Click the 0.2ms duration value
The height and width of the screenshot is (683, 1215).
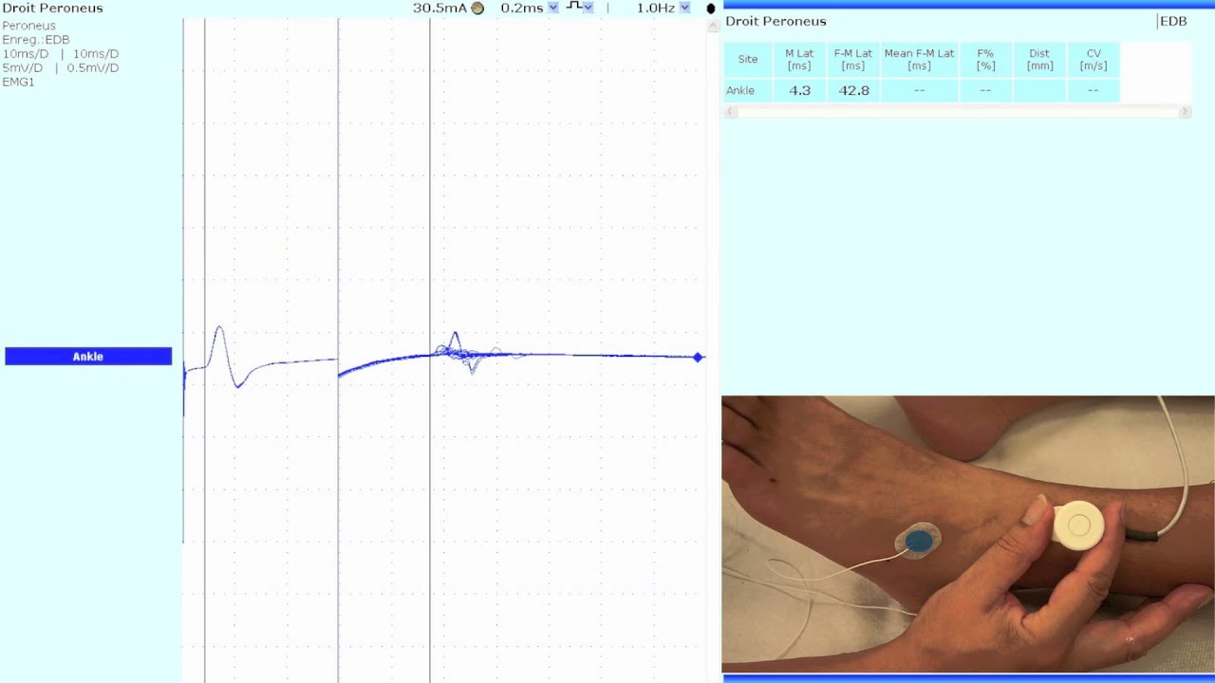pyautogui.click(x=522, y=8)
